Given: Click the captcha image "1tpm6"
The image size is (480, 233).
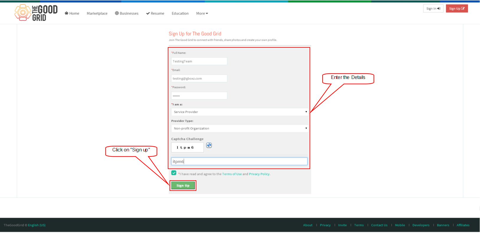Looking at the screenshot, I should tap(188, 147).
